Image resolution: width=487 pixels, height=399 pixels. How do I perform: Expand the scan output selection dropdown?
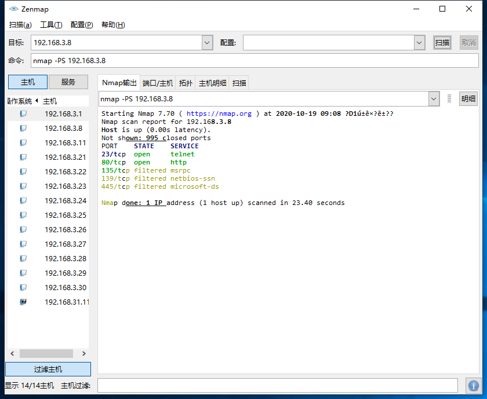click(434, 99)
